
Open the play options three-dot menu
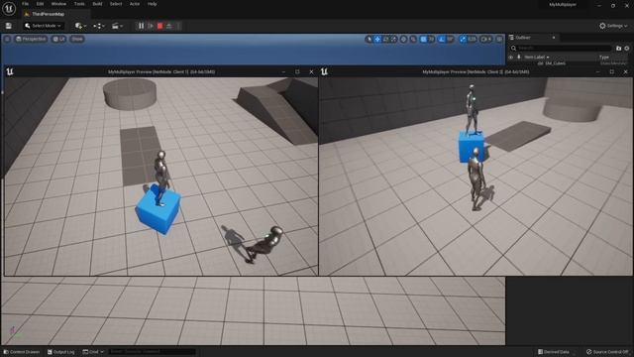pyautogui.click(x=178, y=26)
